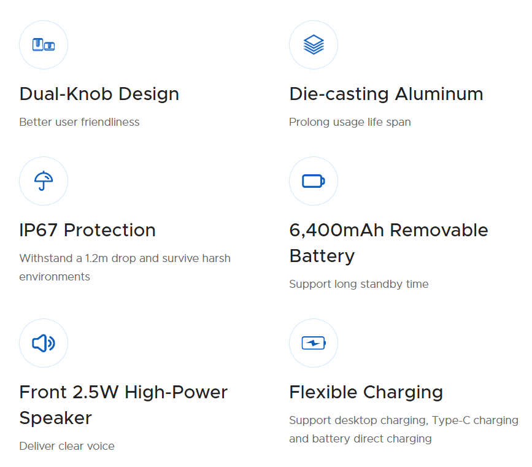
Task: Click the speaker sound icon
Action: click(44, 343)
